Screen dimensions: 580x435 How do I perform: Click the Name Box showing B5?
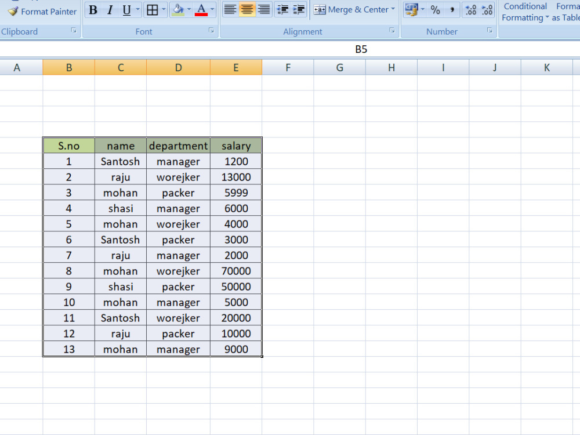(x=361, y=49)
